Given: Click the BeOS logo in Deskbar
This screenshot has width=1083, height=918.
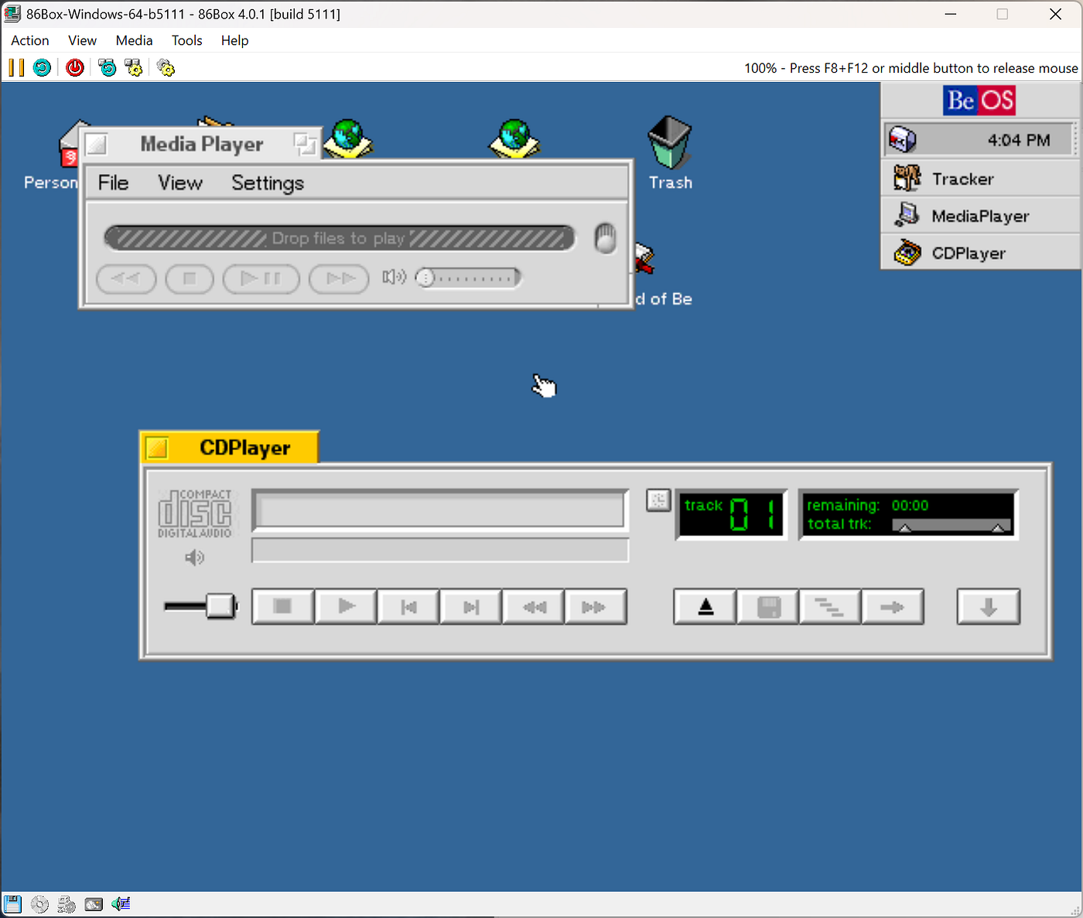Looking at the screenshot, I should click(x=979, y=101).
